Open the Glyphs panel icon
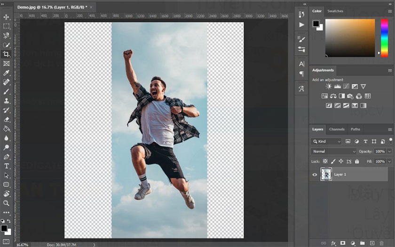The height and width of the screenshot is (247, 395). coord(301,89)
